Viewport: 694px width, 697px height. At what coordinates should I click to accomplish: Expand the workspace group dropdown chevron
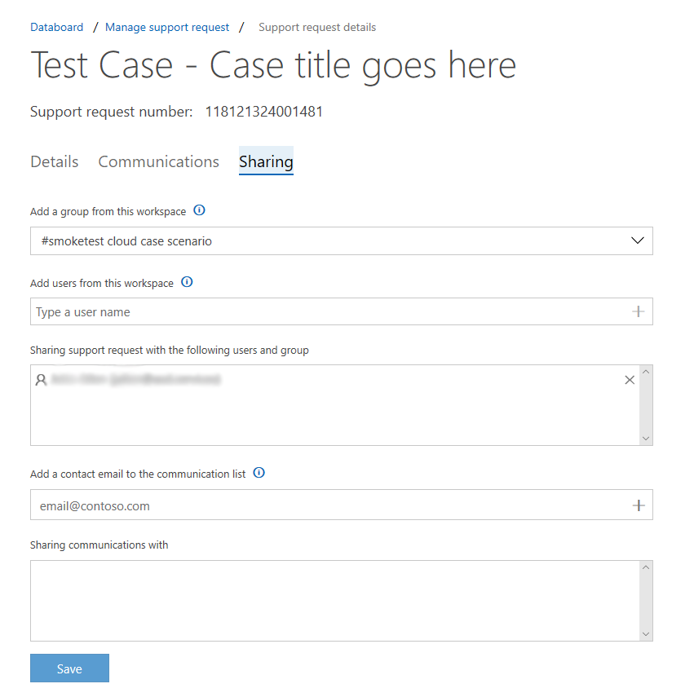click(638, 240)
